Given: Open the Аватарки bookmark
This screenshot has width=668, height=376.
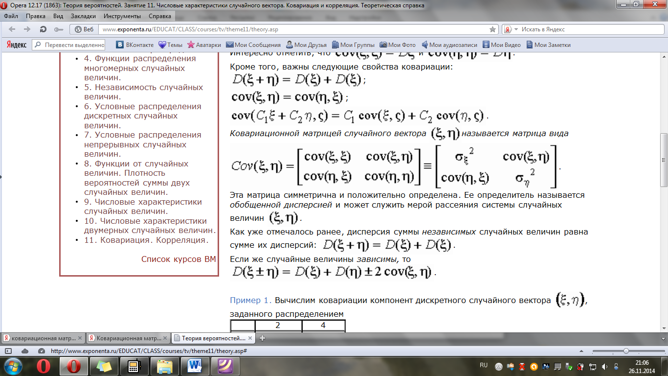Looking at the screenshot, I should click(204, 45).
